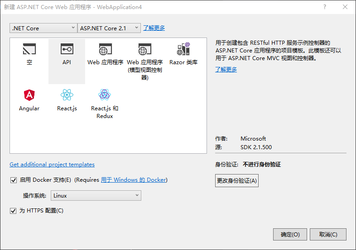Open Get additional project templates link

(52, 164)
